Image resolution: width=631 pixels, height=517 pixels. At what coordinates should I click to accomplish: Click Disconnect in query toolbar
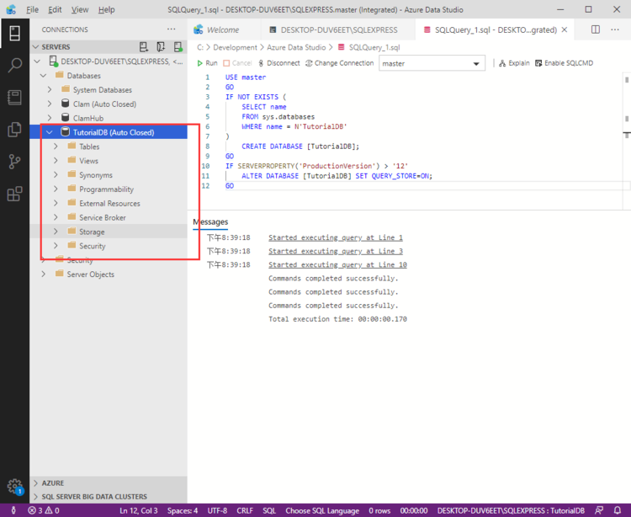(278, 63)
